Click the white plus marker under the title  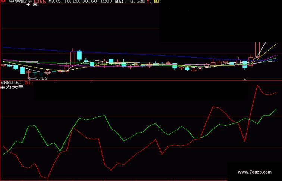click(x=28, y=5)
